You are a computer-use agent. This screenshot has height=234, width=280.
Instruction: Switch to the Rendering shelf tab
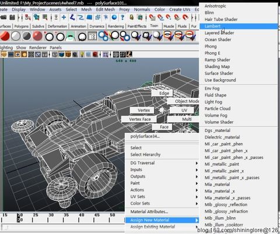(116, 26)
